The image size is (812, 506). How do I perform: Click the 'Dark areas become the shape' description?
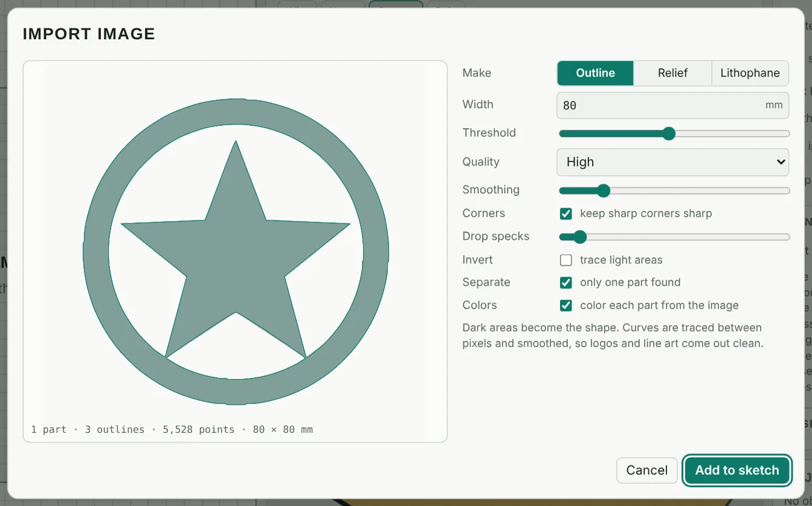[x=612, y=336]
